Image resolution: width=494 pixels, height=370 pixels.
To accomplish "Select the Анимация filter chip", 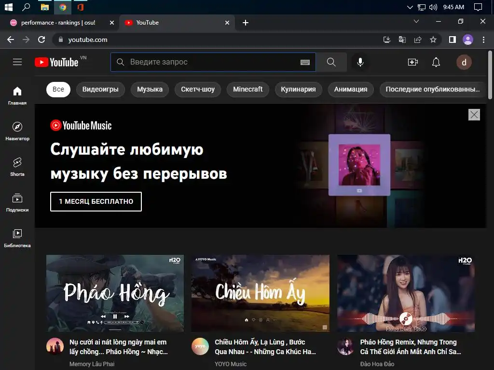I will [x=351, y=89].
